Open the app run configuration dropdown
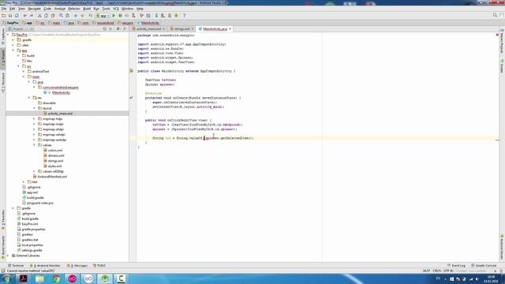The image size is (505, 284). [103, 16]
